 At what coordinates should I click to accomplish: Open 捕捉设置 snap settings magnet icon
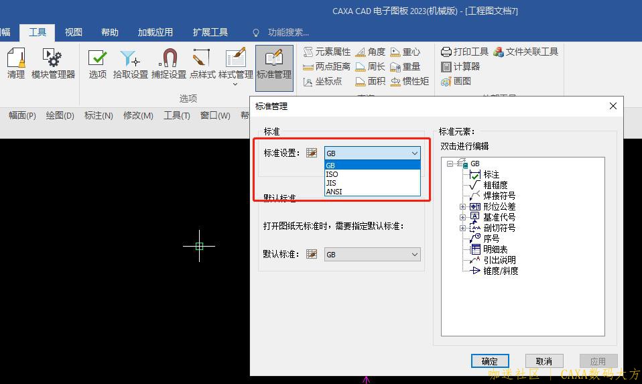(169, 64)
